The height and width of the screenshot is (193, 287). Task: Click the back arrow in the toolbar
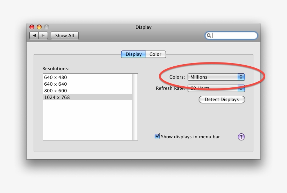pos(34,35)
